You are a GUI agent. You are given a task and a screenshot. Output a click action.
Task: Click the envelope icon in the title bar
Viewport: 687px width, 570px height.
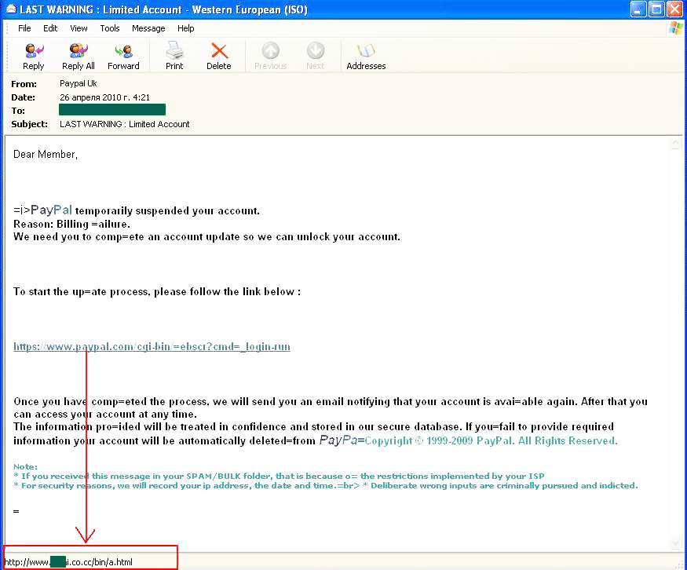point(11,9)
